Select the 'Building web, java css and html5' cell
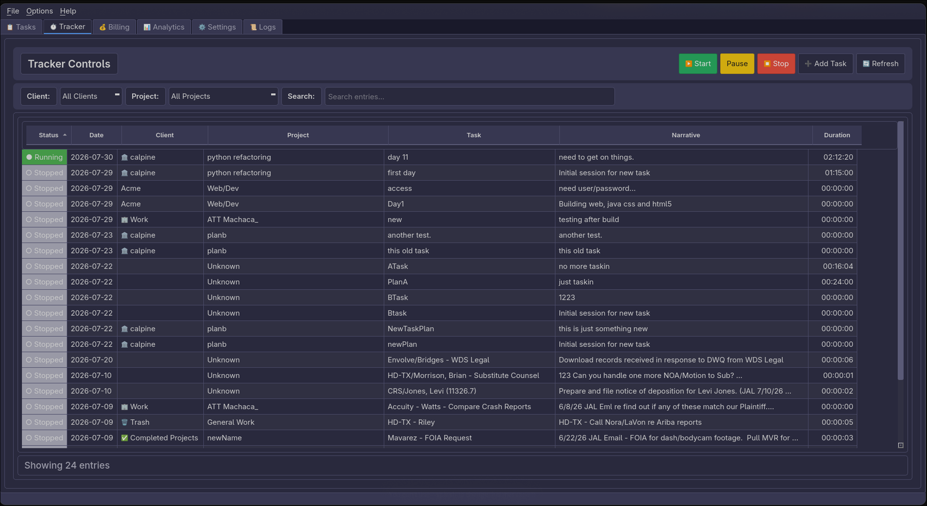Image resolution: width=927 pixels, height=506 pixels. [x=681, y=204]
